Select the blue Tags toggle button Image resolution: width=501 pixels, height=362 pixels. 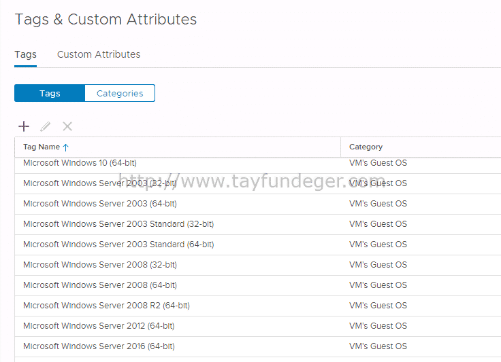(x=50, y=93)
